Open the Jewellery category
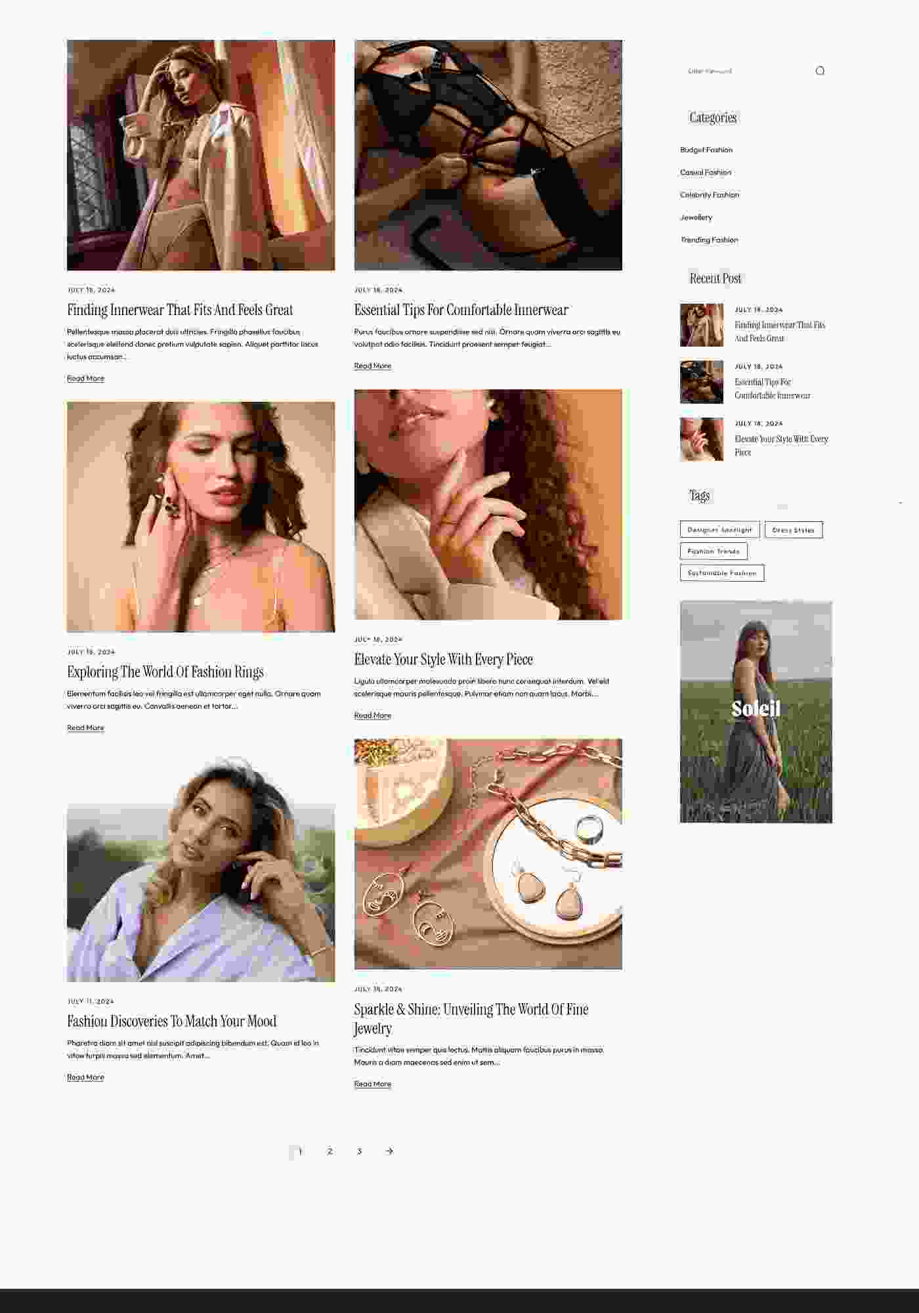919x1313 pixels. (696, 217)
